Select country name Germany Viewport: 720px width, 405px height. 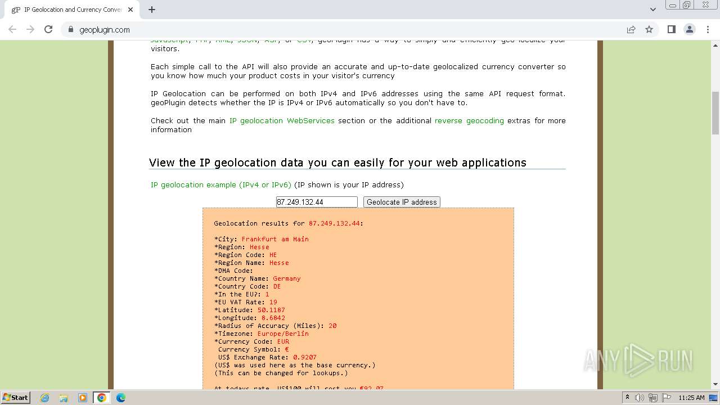coord(287,278)
